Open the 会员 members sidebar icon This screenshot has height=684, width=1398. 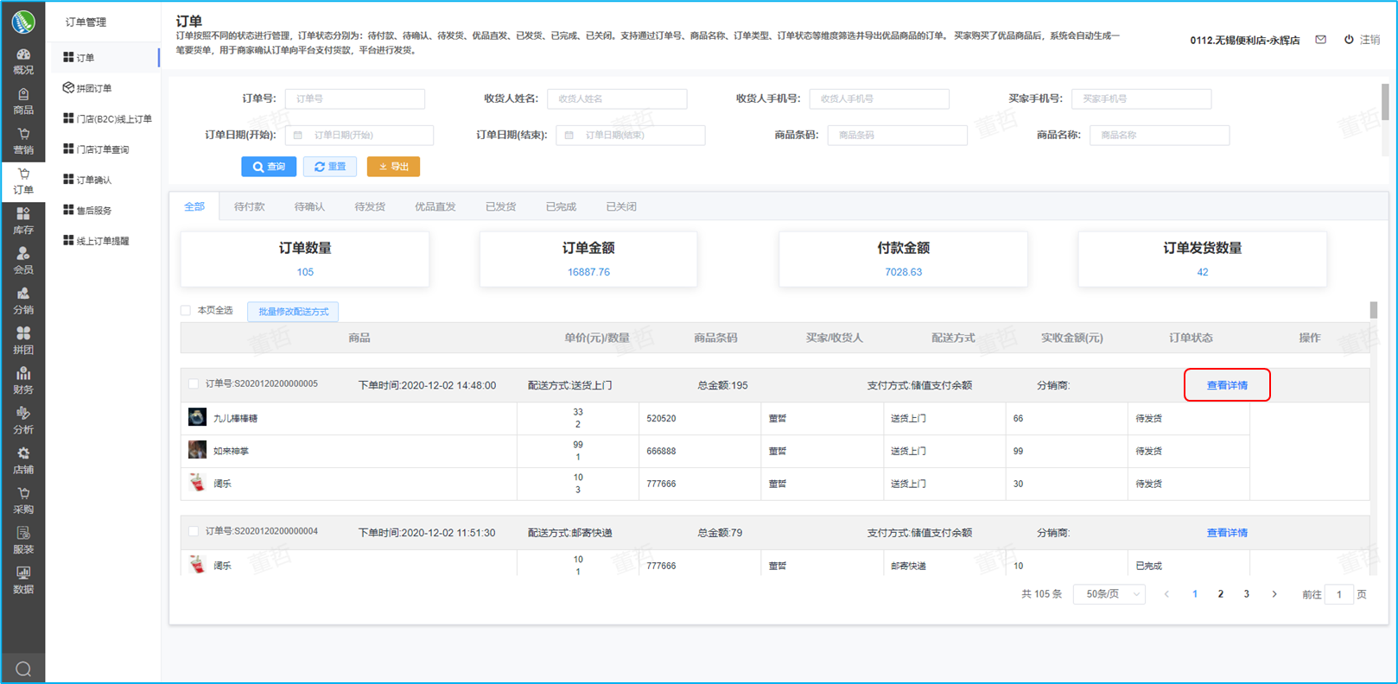23,261
